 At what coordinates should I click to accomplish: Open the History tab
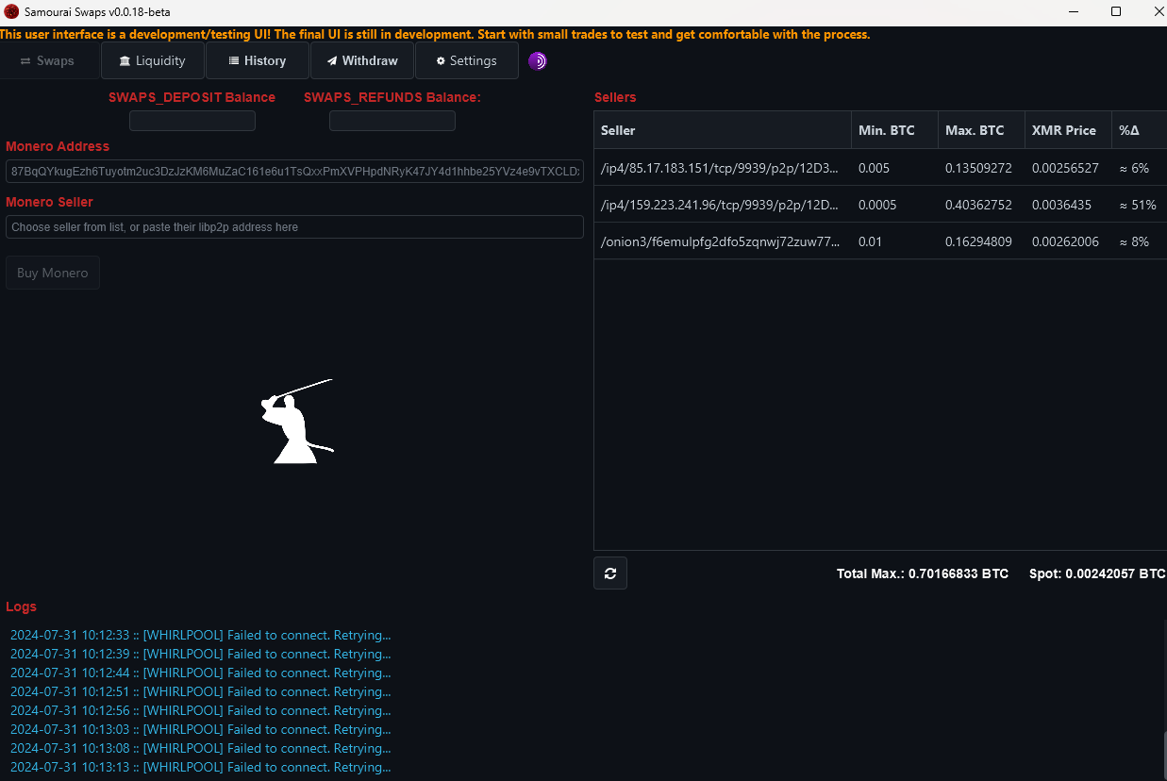(258, 61)
